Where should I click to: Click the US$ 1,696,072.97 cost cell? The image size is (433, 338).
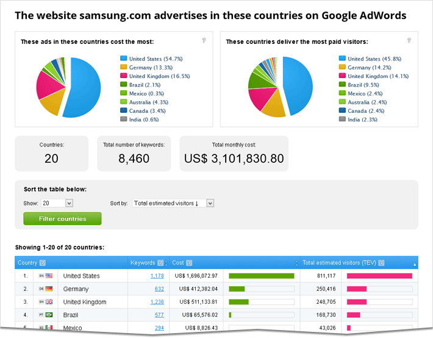tap(196, 276)
